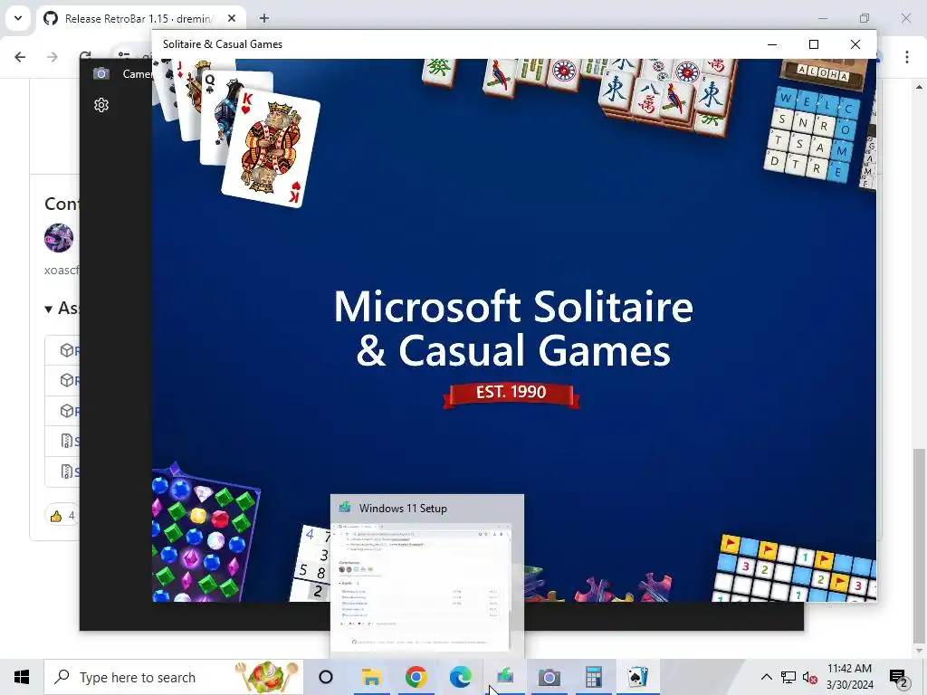Maximize the Solitaire & Casual Games window
927x695 pixels.
(814, 44)
